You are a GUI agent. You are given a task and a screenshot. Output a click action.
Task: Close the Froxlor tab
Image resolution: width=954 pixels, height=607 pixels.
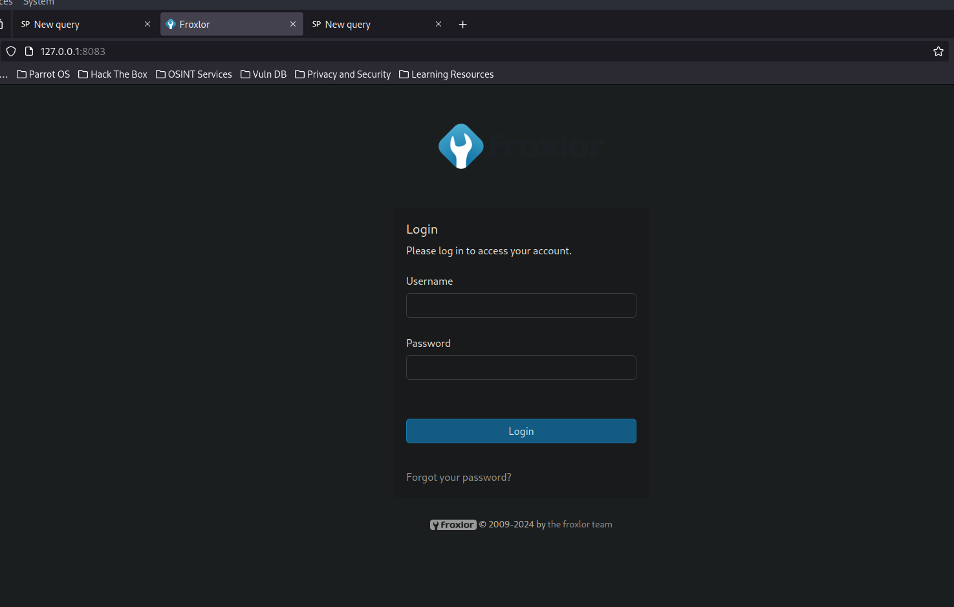293,24
